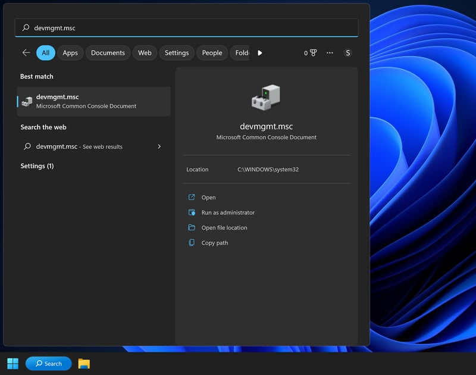Run devmgmt.msc as administrator
The width and height of the screenshot is (476, 375).
pos(227,212)
